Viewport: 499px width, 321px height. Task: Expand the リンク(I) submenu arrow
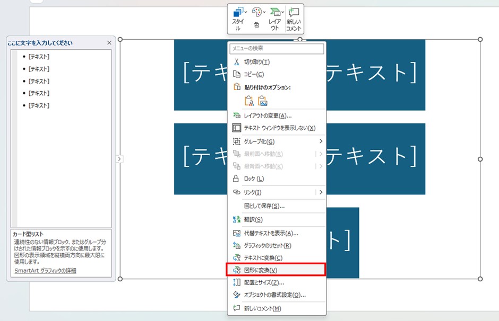coord(321,192)
